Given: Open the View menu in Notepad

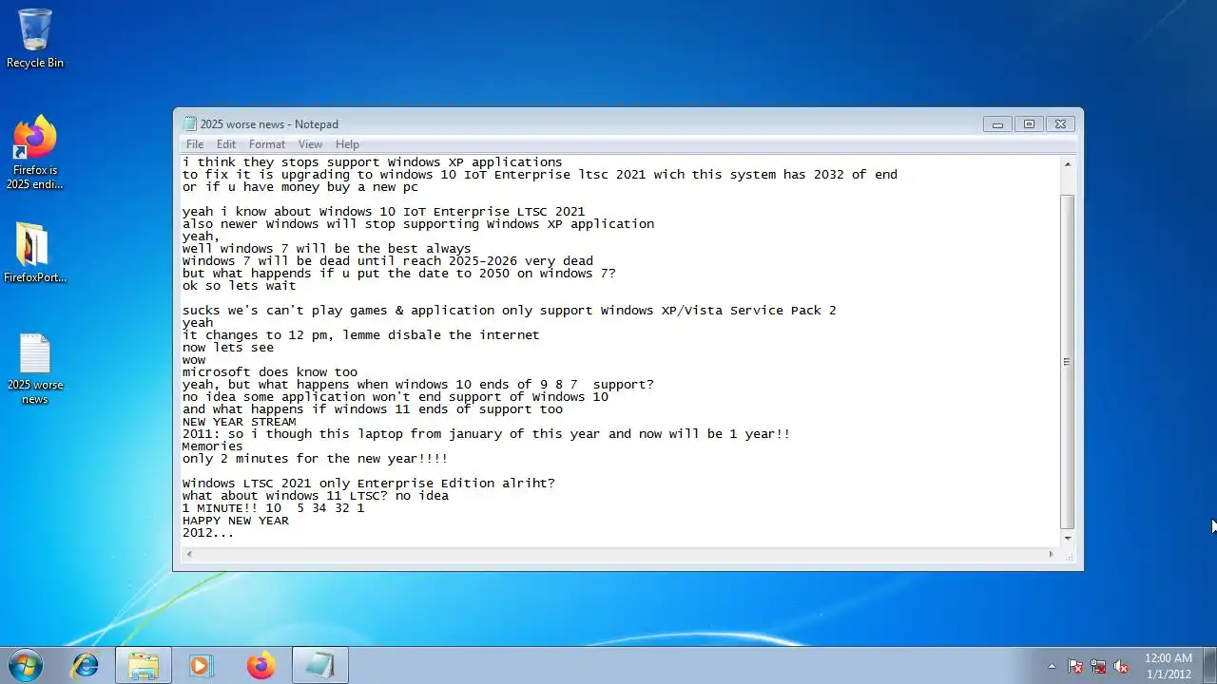Looking at the screenshot, I should click(310, 144).
